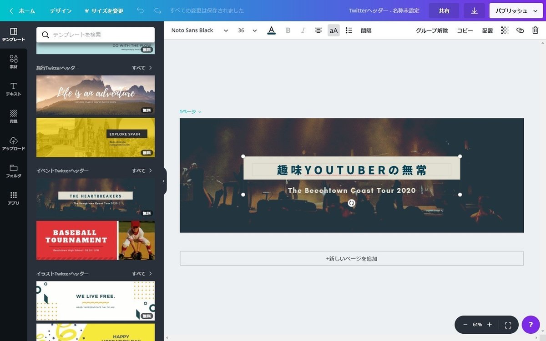The height and width of the screenshot is (341, 546).
Task: Delete selection with trash icon
Action: (x=536, y=30)
